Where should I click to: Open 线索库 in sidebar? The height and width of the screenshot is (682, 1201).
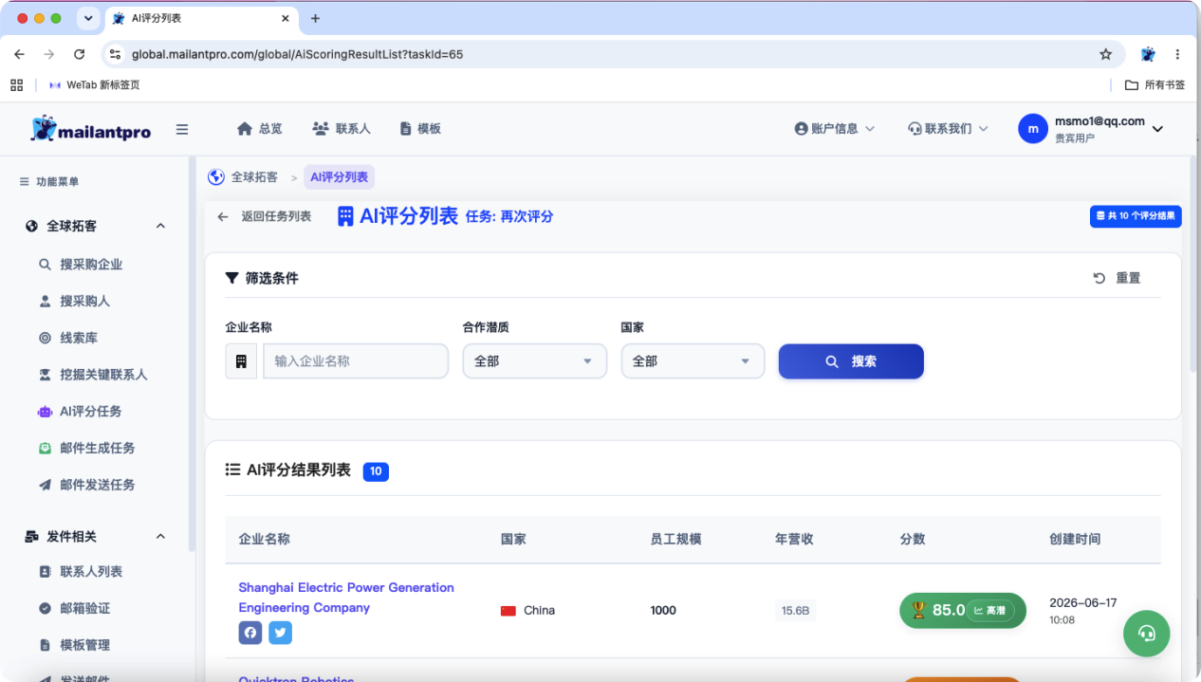click(68, 338)
